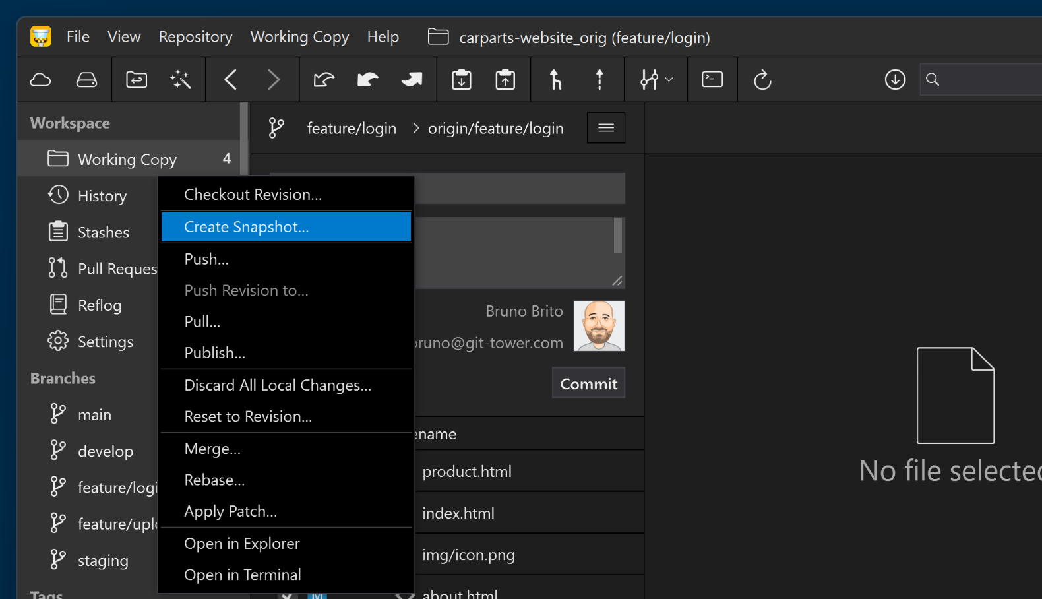Image resolution: width=1042 pixels, height=599 pixels.
Task: Select History in the Workspace sidebar
Action: 102,196
